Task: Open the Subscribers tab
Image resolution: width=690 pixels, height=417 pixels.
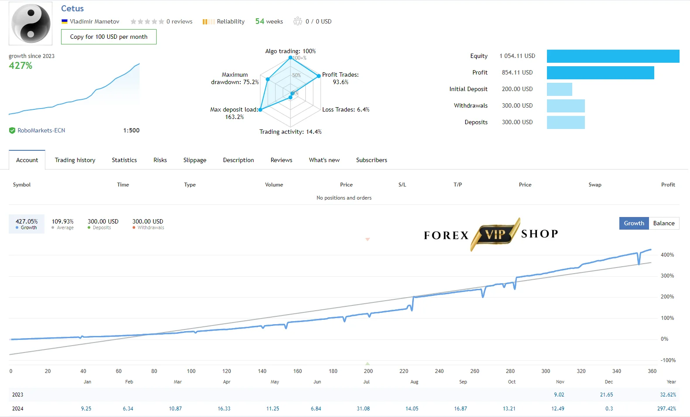Action: point(372,160)
